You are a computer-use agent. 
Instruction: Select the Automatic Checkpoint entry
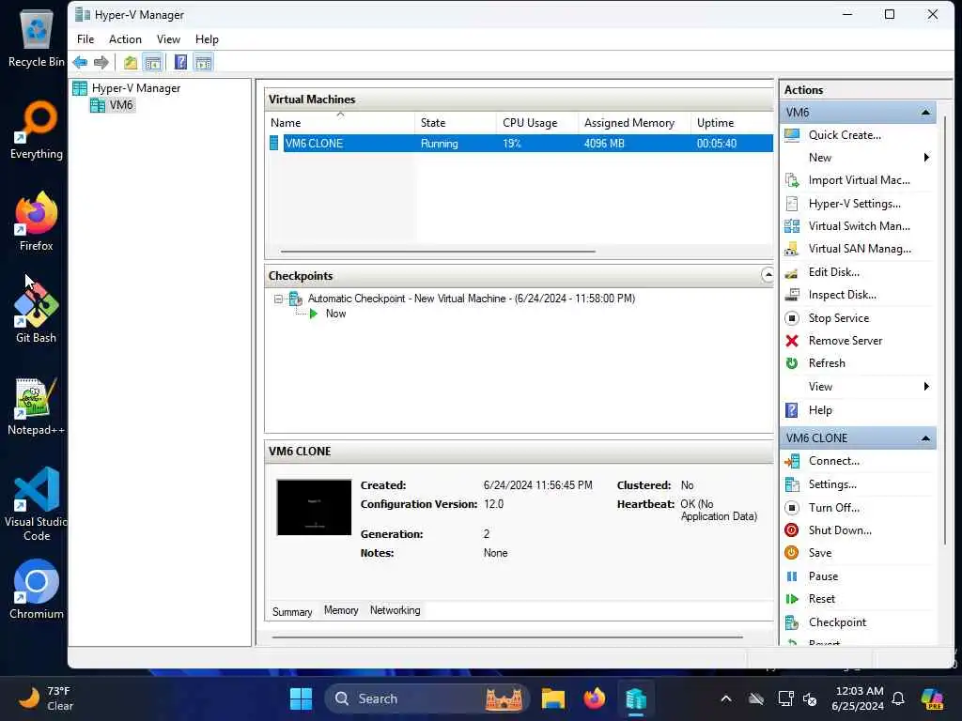click(472, 299)
